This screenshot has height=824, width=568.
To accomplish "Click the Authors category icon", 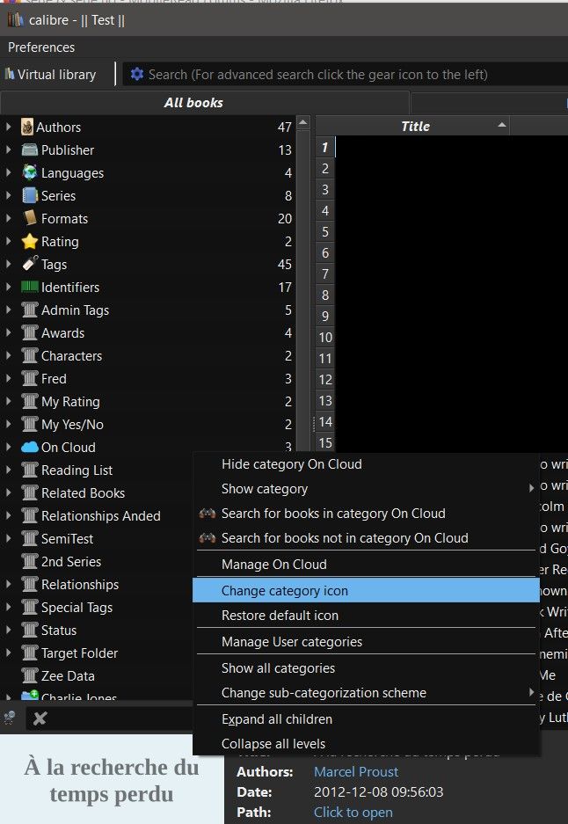I will (27, 128).
